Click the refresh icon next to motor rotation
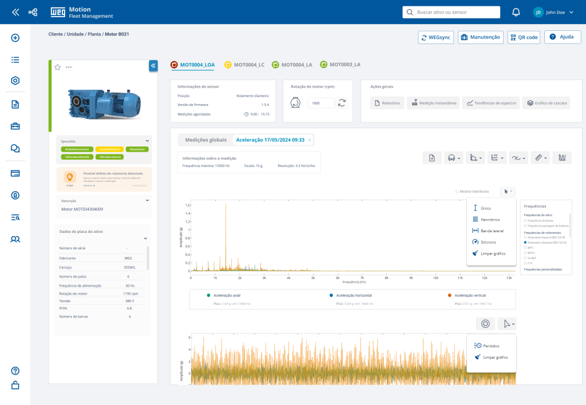The width and height of the screenshot is (586, 405). pos(341,103)
